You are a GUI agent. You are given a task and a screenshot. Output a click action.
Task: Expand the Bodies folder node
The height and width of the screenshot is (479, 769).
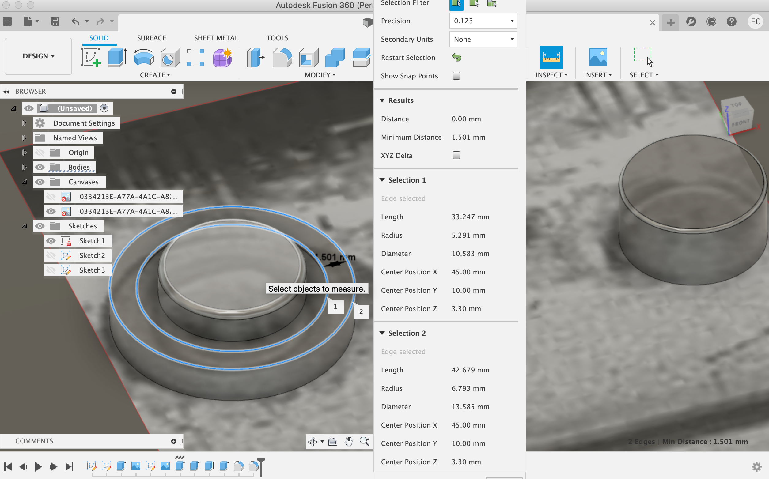tap(25, 167)
